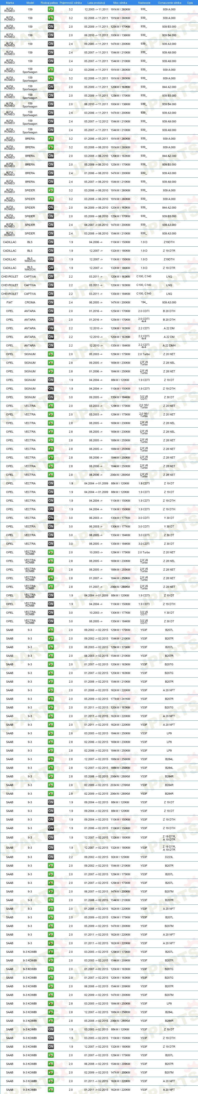The image size is (198, 1094).
Task: Click diesel icon for Saab 9-3 Kombi Z 19 DTH
Action: tap(51, 1038)
